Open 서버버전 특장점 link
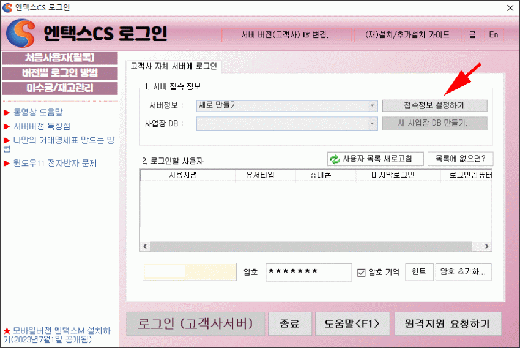Viewport: 520px width, 348px height. (x=42, y=126)
